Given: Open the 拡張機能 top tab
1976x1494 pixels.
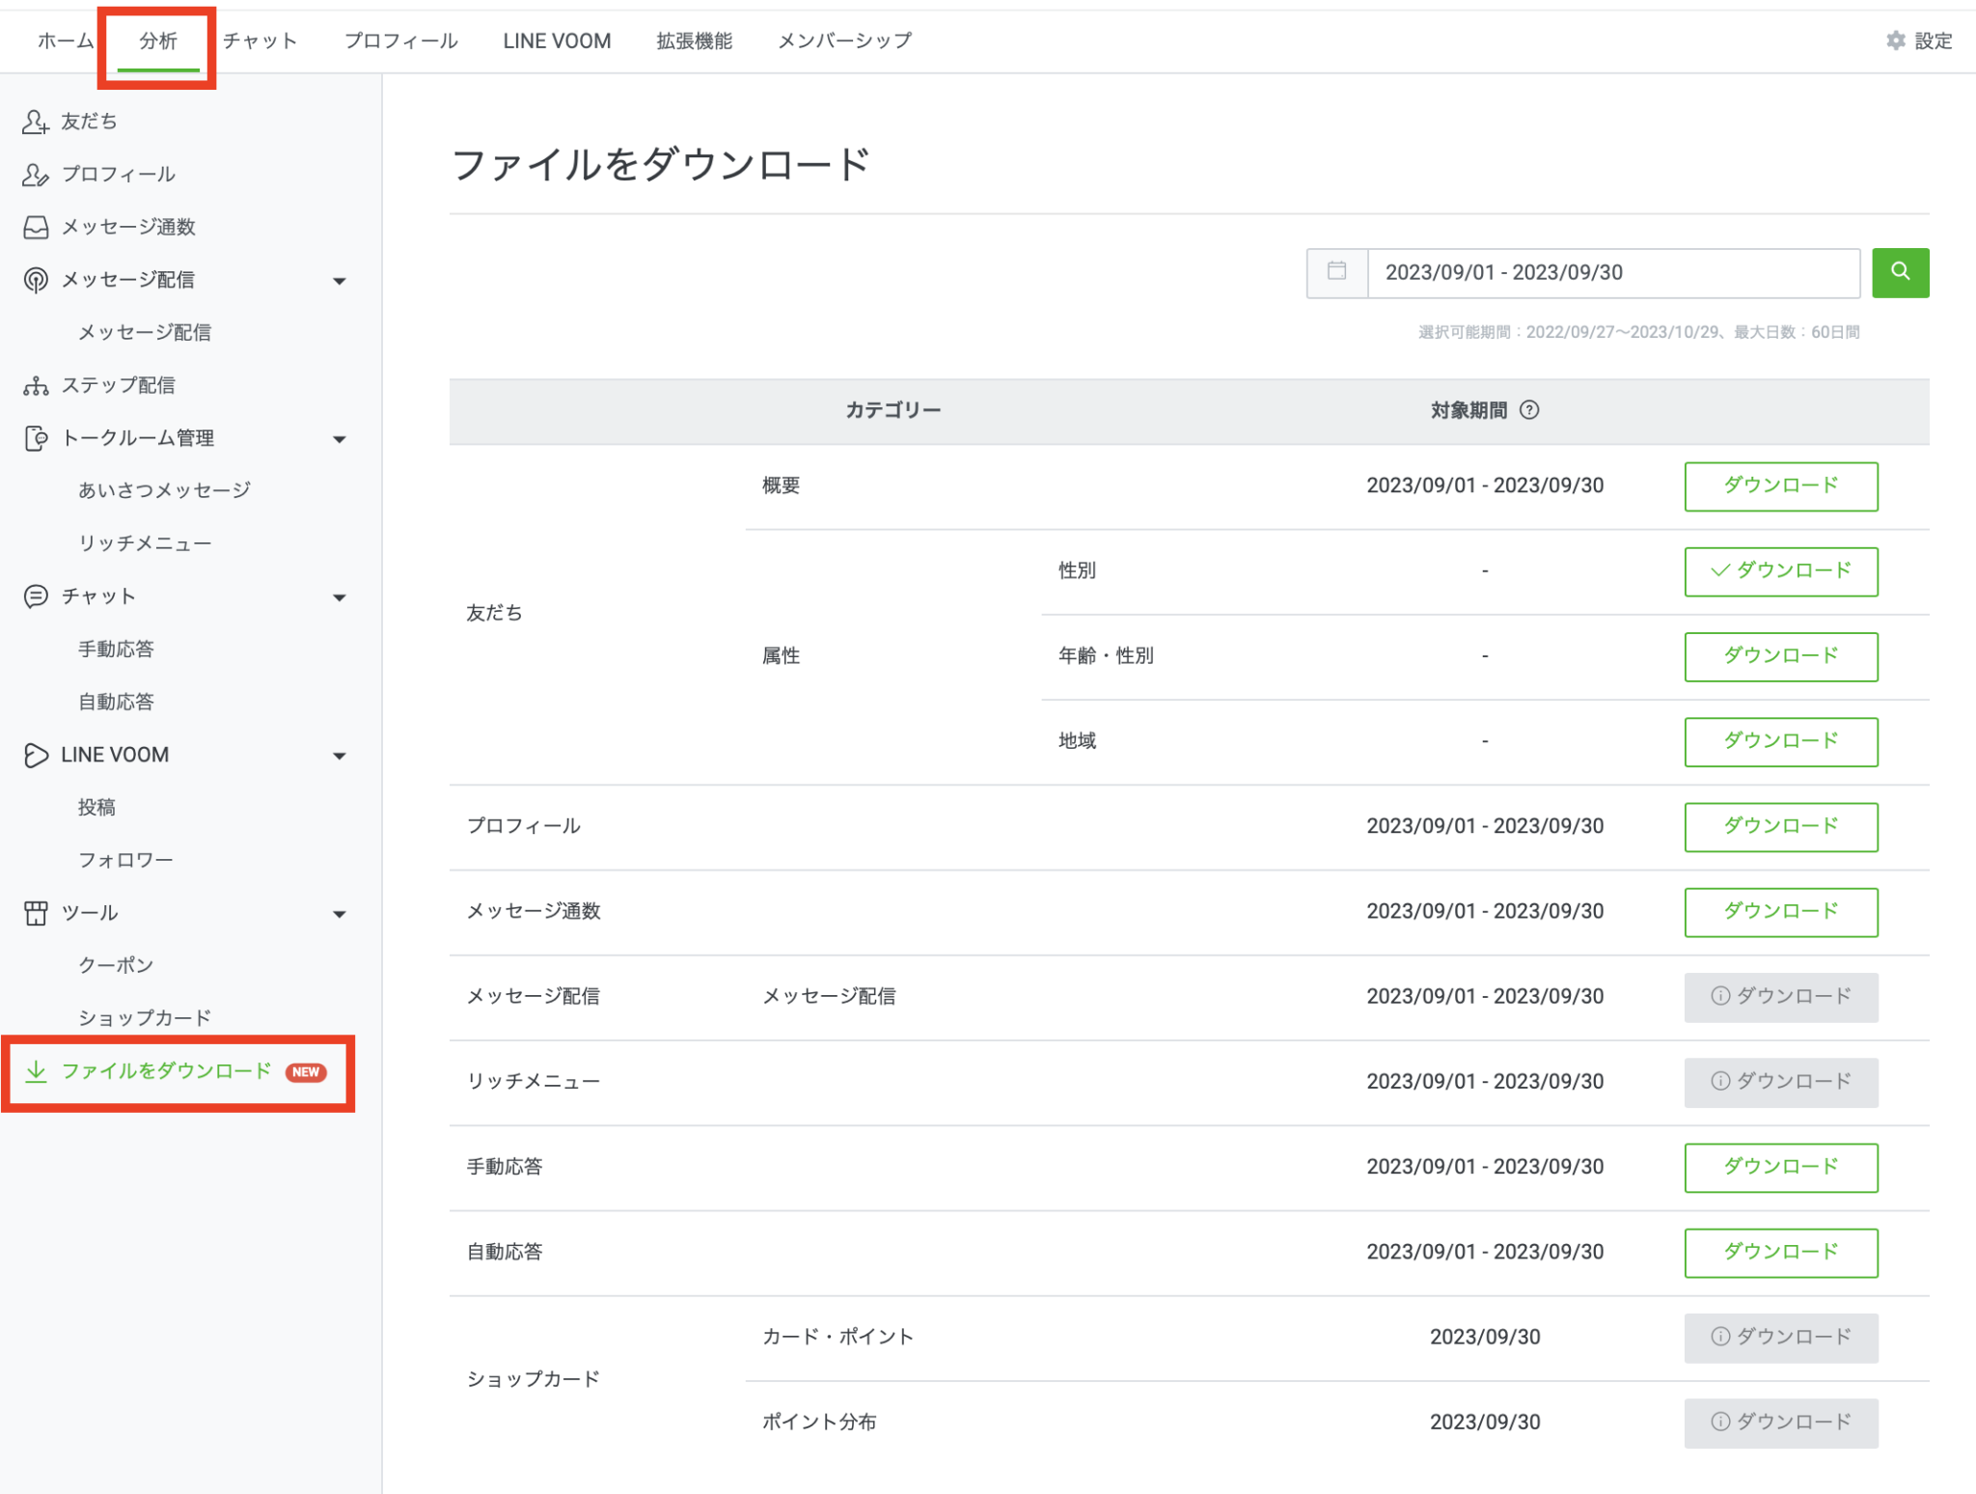Looking at the screenshot, I should tap(694, 41).
